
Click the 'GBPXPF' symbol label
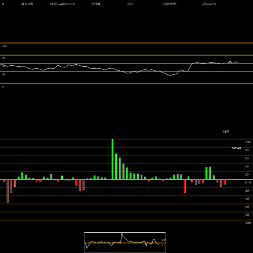click(x=170, y=4)
